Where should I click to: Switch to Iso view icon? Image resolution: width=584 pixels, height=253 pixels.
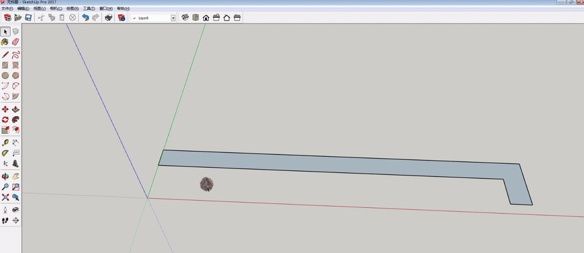[x=185, y=18]
